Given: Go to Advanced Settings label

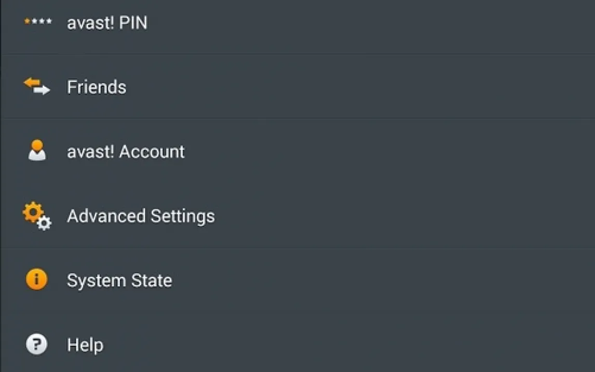Looking at the screenshot, I should click(141, 216).
